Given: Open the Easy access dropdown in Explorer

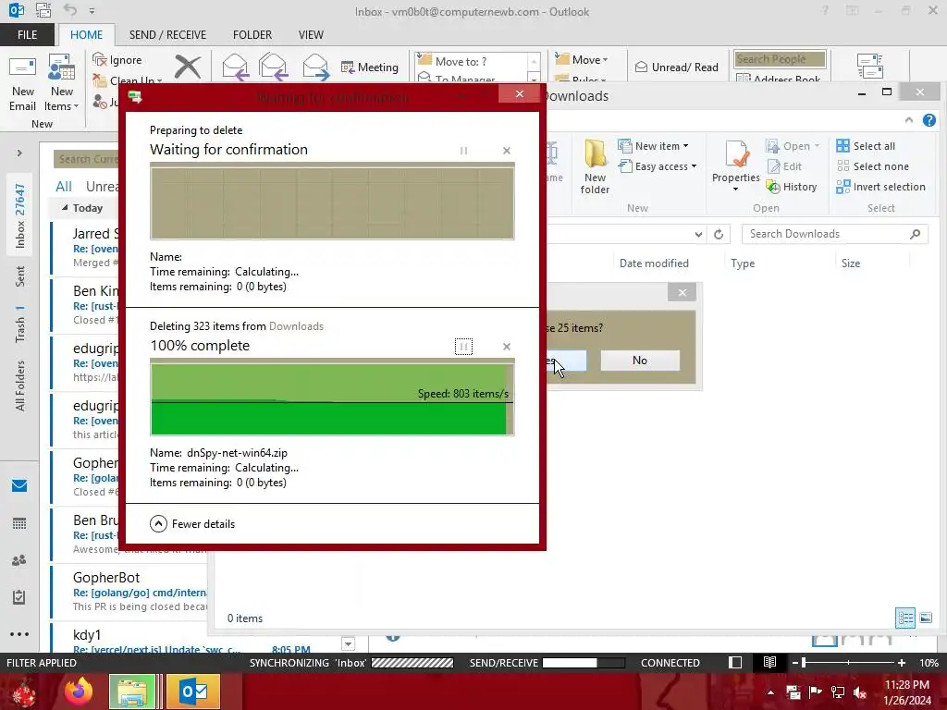Looking at the screenshot, I should click(x=658, y=166).
